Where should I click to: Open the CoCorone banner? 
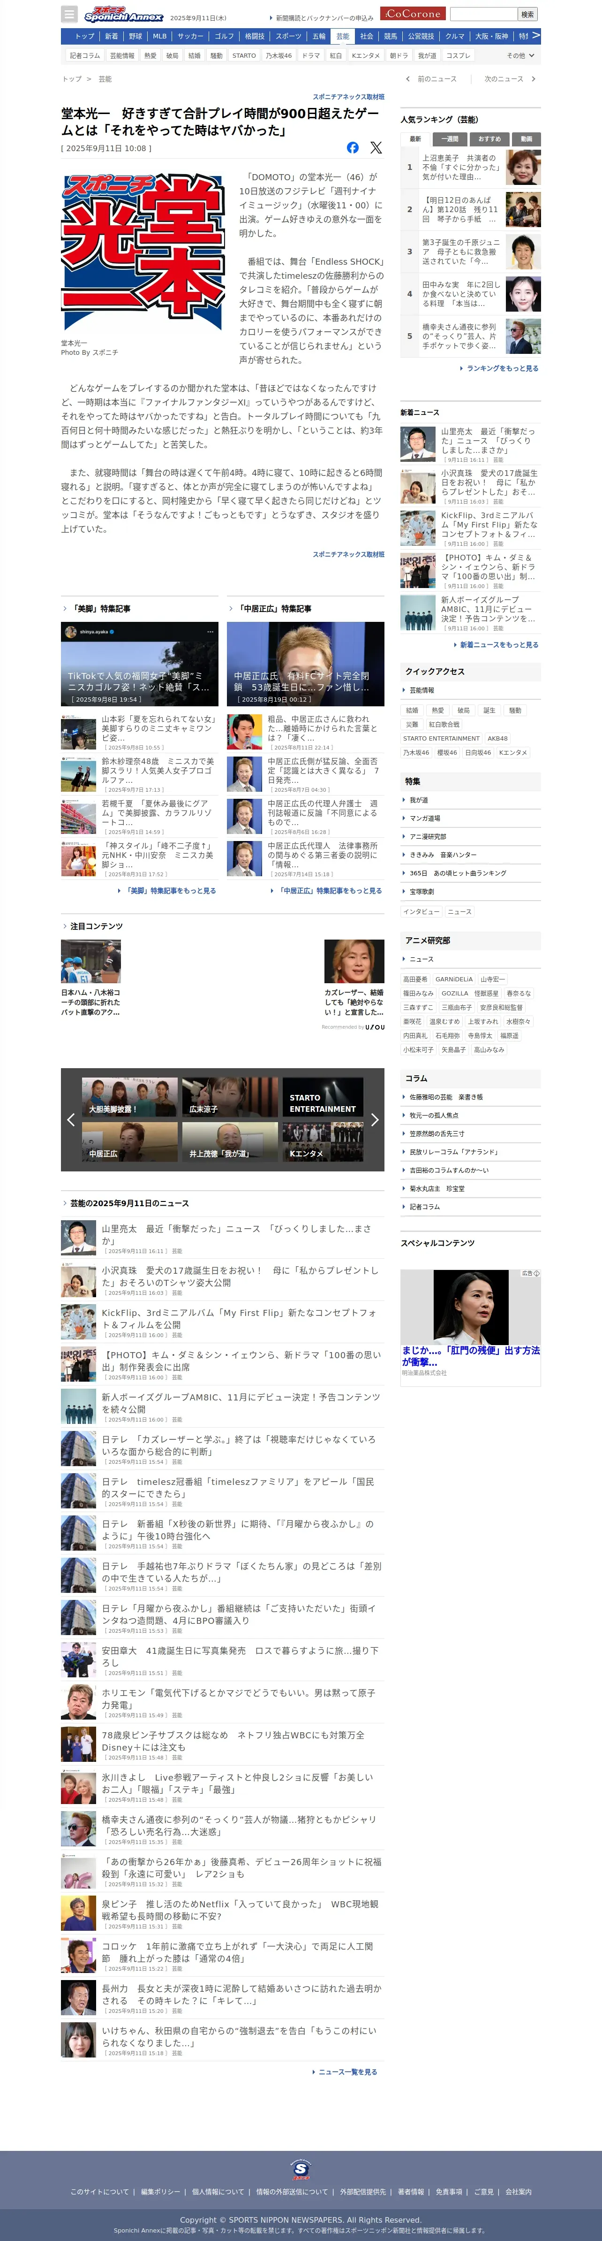tap(413, 14)
